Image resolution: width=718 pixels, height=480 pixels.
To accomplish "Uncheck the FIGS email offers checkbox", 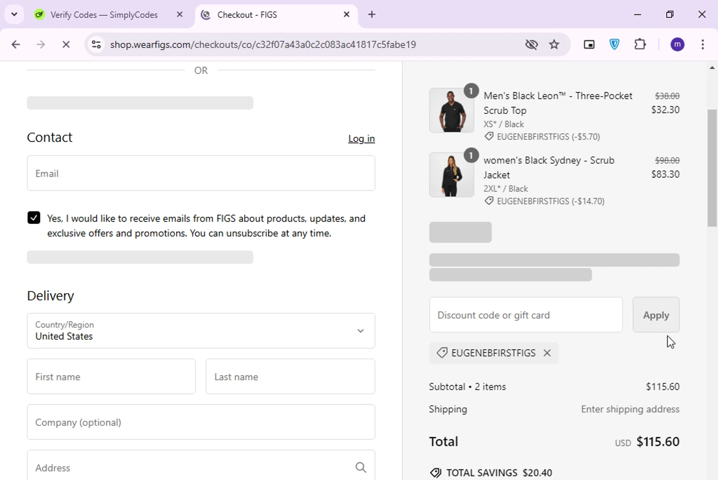I will [x=34, y=218].
